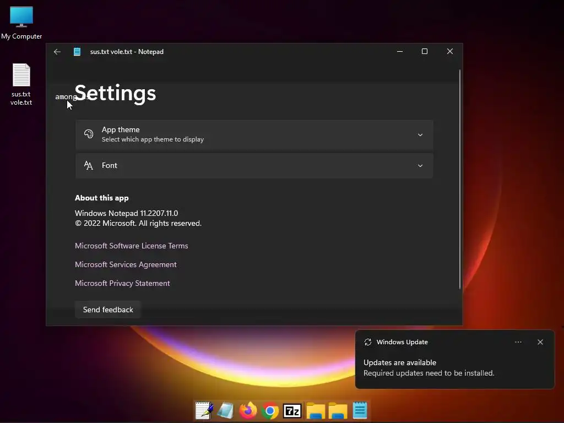Maximize the Notepad window

(x=425, y=51)
